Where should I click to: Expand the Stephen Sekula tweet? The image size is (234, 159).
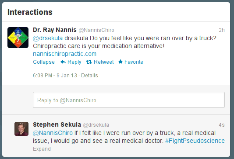(42, 149)
